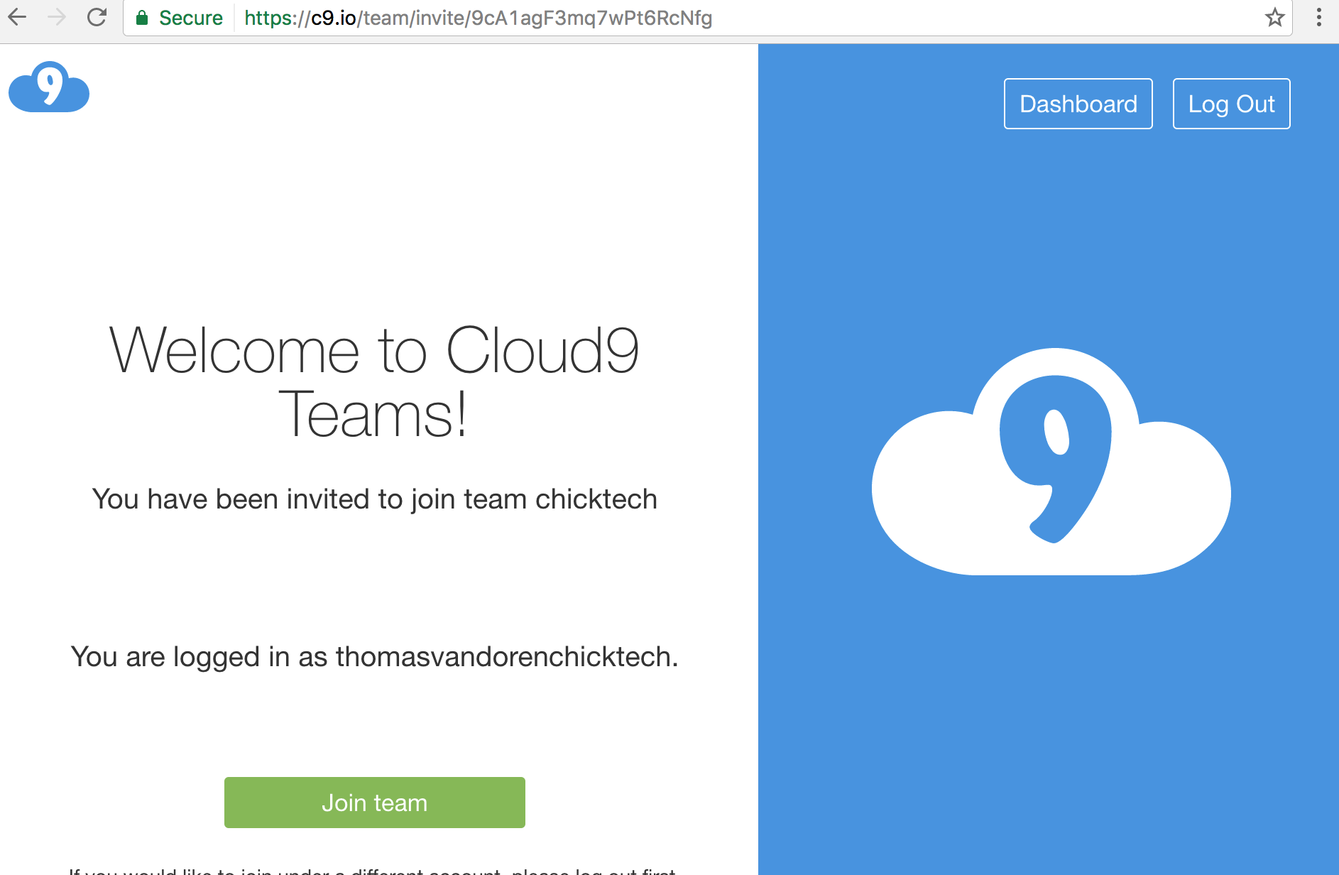Click the browser forward arrow

click(57, 17)
